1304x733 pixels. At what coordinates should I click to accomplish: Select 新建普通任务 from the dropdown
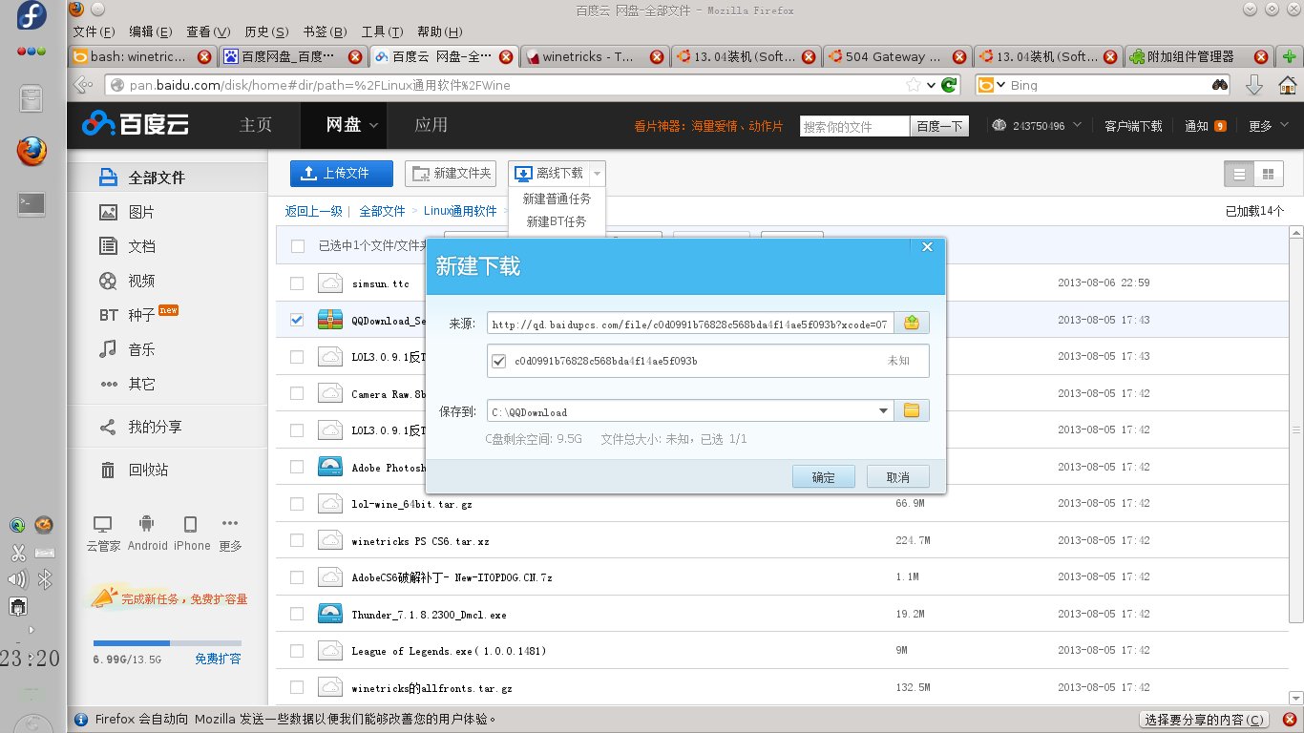coord(557,199)
